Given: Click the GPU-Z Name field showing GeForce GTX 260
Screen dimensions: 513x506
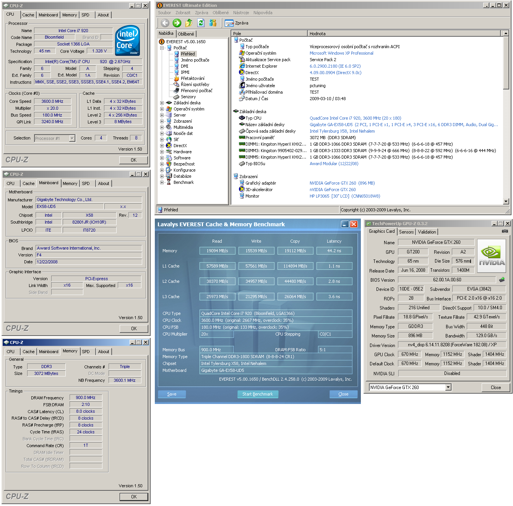Looking at the screenshot, I should coord(436,242).
